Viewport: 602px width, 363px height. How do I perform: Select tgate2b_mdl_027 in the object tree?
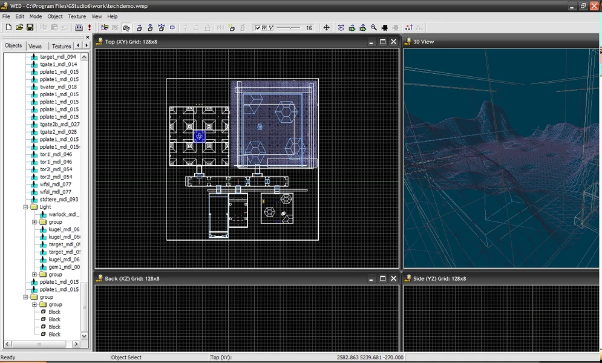pyautogui.click(x=58, y=125)
